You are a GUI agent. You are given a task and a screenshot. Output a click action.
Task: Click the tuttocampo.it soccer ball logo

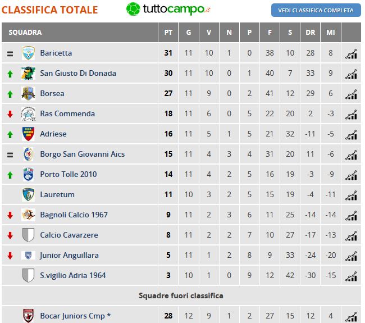point(133,9)
